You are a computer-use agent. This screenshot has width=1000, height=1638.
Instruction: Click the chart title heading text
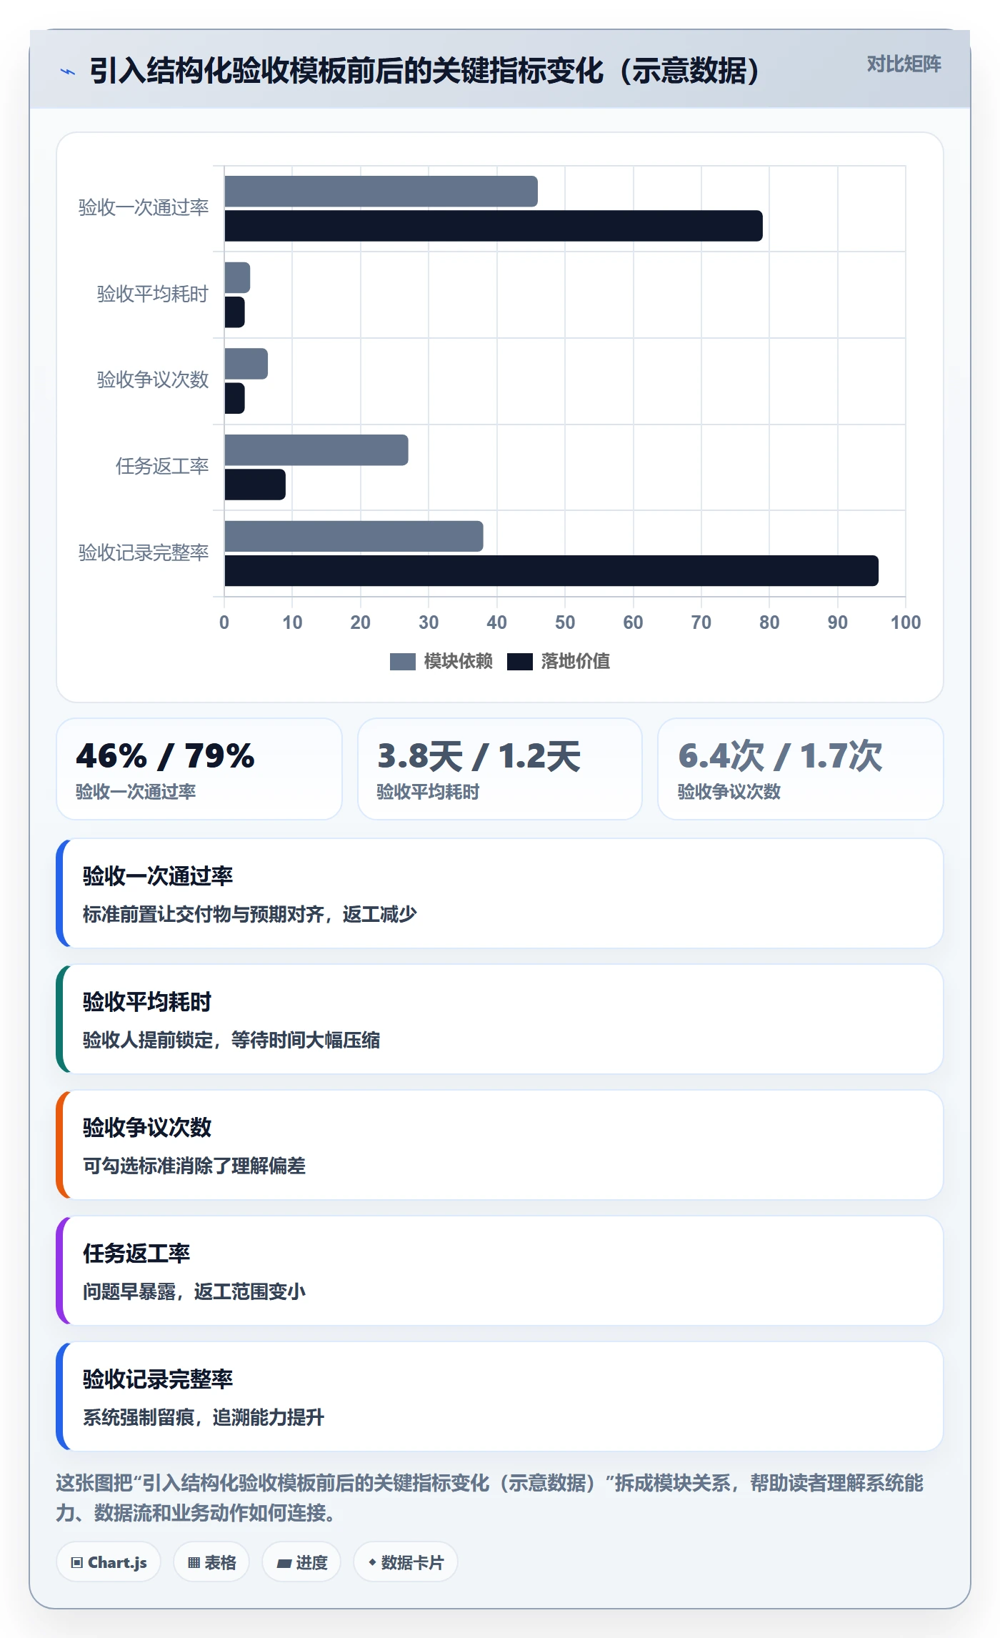[x=426, y=71]
